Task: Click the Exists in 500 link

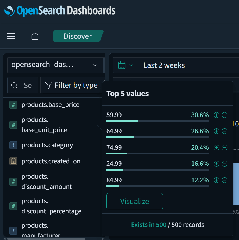Action: click(149, 224)
